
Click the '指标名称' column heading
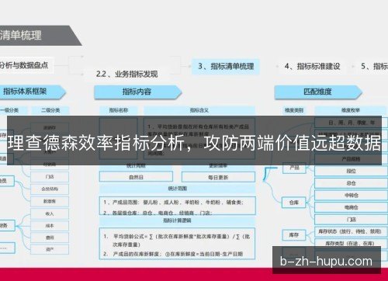tap(119, 110)
